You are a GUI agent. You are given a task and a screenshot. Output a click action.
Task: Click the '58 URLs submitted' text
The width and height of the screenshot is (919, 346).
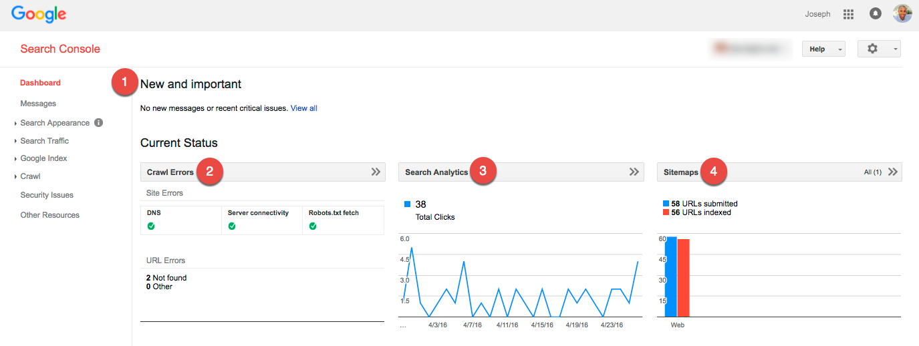704,204
